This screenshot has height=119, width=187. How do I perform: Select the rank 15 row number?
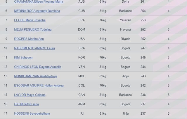point(6,95)
